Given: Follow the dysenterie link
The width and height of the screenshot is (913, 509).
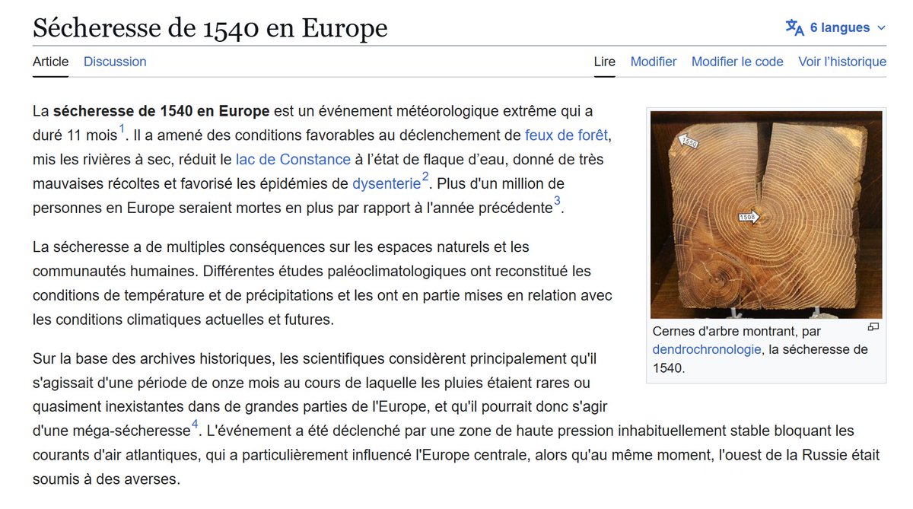Looking at the screenshot, I should (x=386, y=183).
